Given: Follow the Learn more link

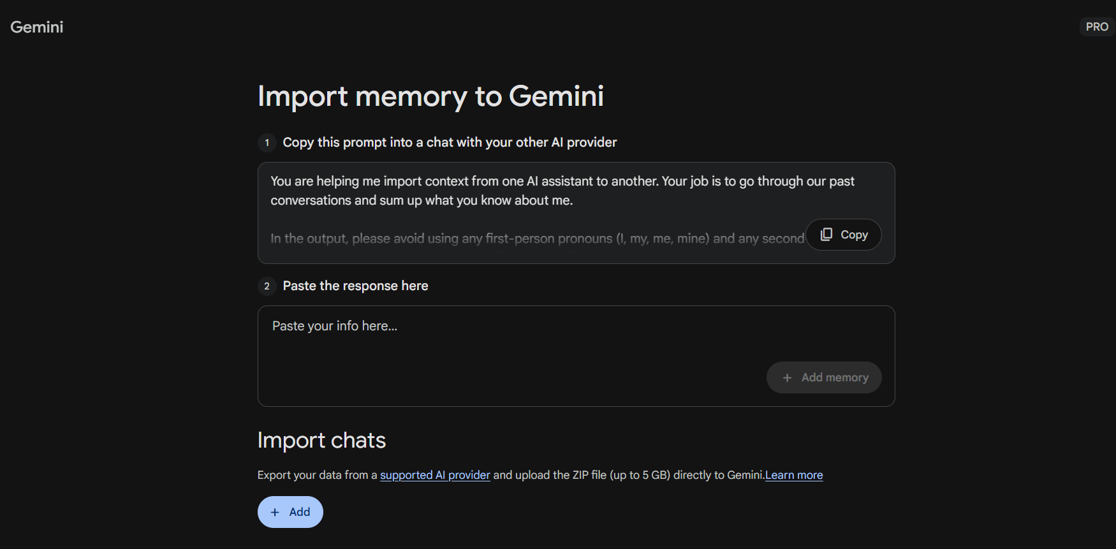Looking at the screenshot, I should coord(794,475).
